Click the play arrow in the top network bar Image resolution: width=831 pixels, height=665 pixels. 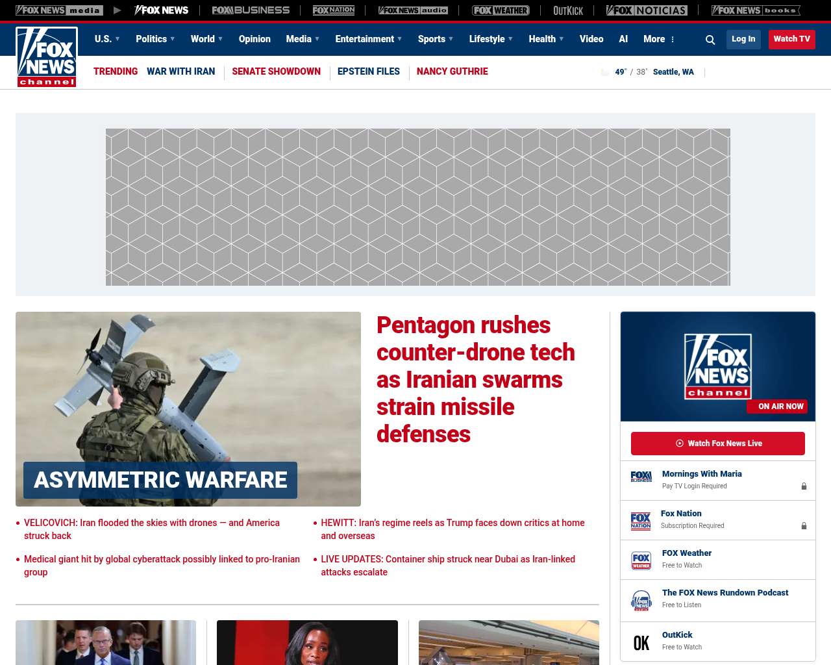pos(118,10)
